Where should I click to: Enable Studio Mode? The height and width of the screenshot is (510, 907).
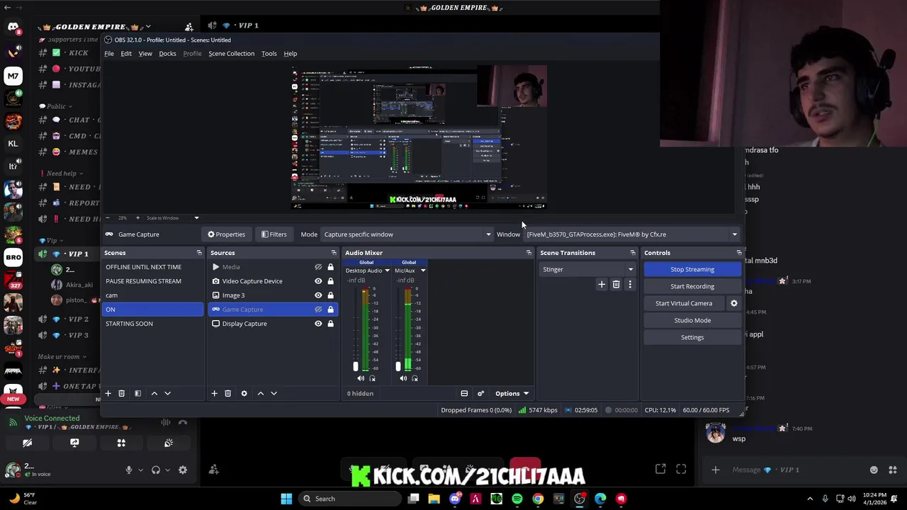(x=692, y=320)
